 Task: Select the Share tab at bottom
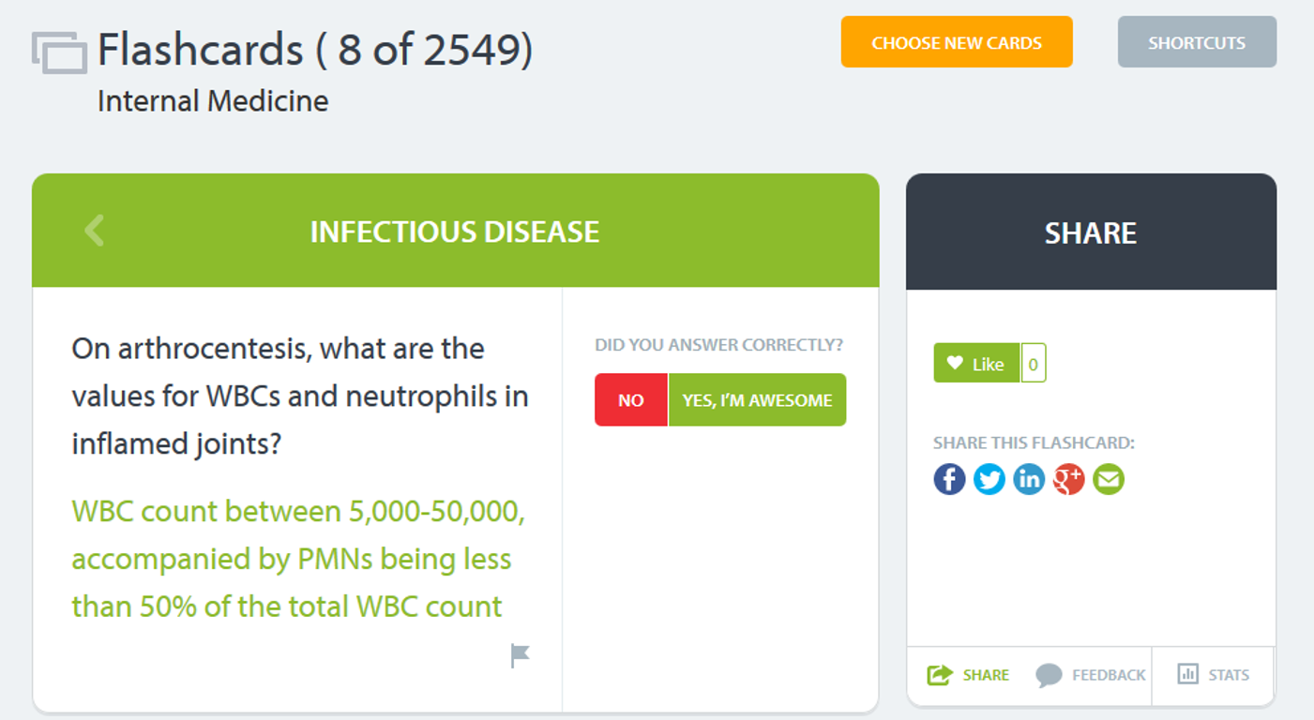[968, 675]
